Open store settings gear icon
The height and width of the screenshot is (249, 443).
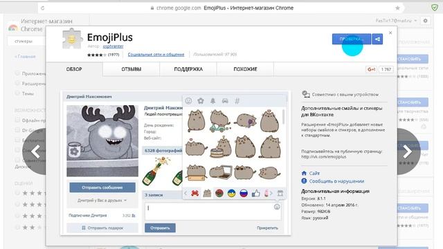(x=425, y=21)
